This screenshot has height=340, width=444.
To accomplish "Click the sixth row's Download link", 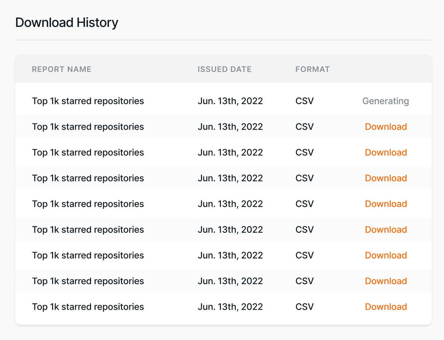I will tap(386, 229).
